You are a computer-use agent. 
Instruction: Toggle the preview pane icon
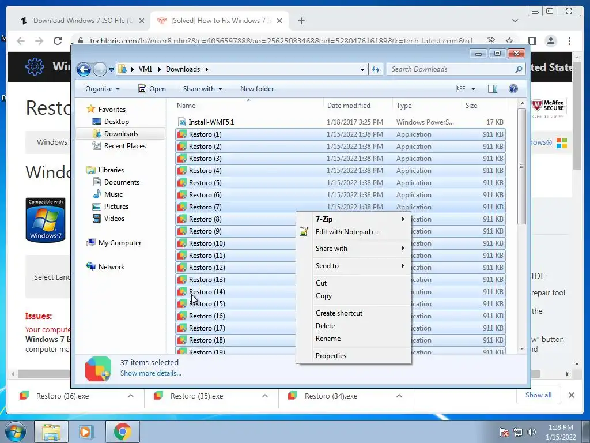click(493, 89)
